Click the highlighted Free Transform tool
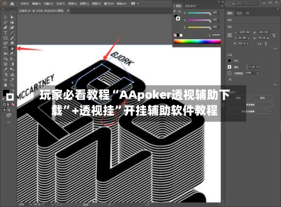 [x=12, y=49]
